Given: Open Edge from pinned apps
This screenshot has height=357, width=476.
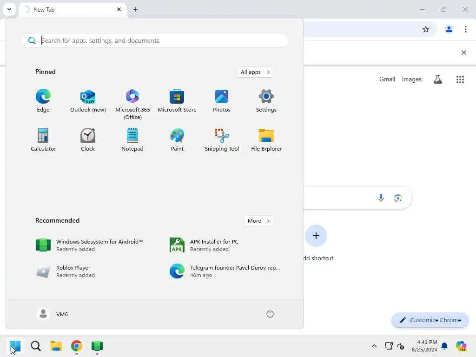Looking at the screenshot, I should (x=43, y=101).
